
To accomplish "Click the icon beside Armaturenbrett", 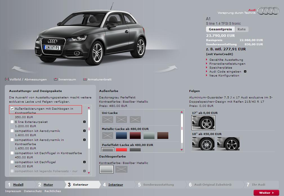I will click(85, 79).
